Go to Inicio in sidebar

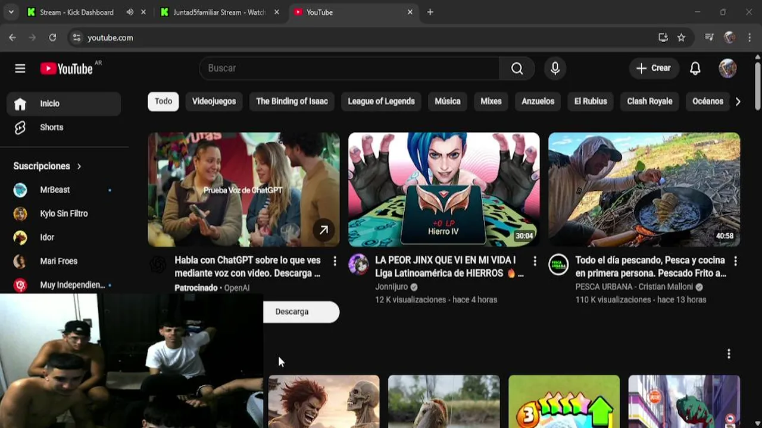pos(64,103)
